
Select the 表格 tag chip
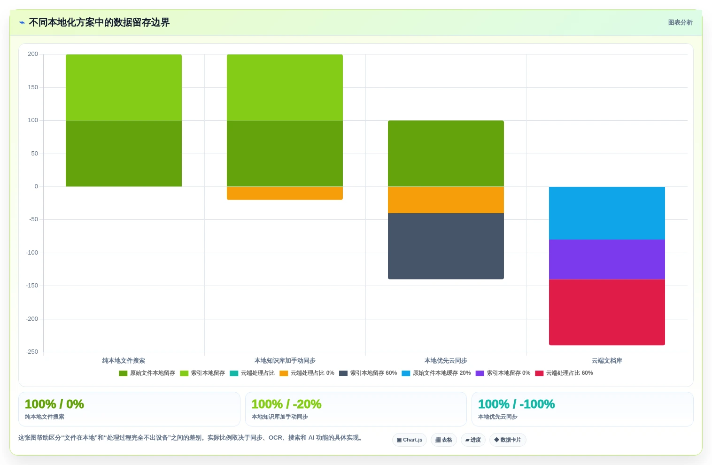pyautogui.click(x=444, y=440)
